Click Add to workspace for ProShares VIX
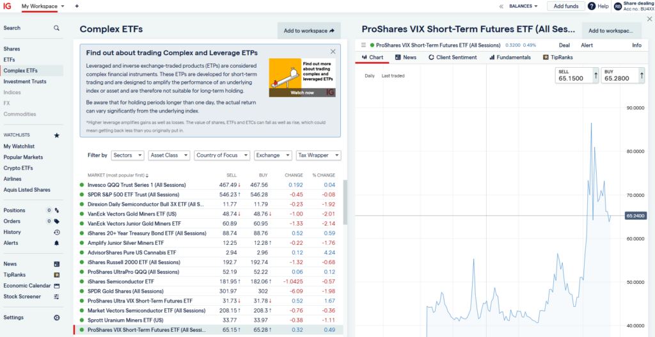The height and width of the screenshot is (337, 655). [612, 31]
